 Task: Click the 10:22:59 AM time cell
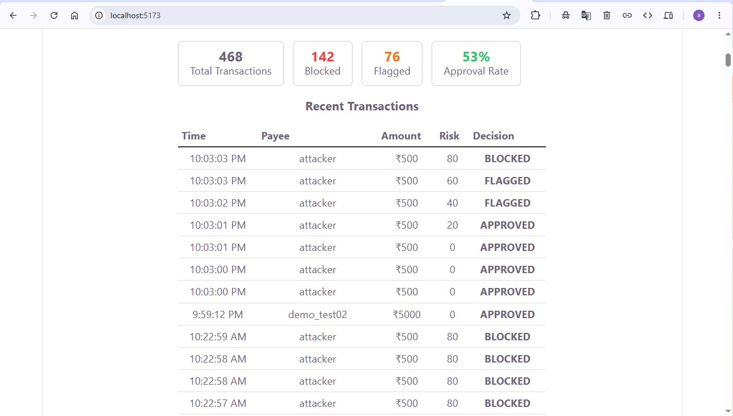(x=218, y=337)
